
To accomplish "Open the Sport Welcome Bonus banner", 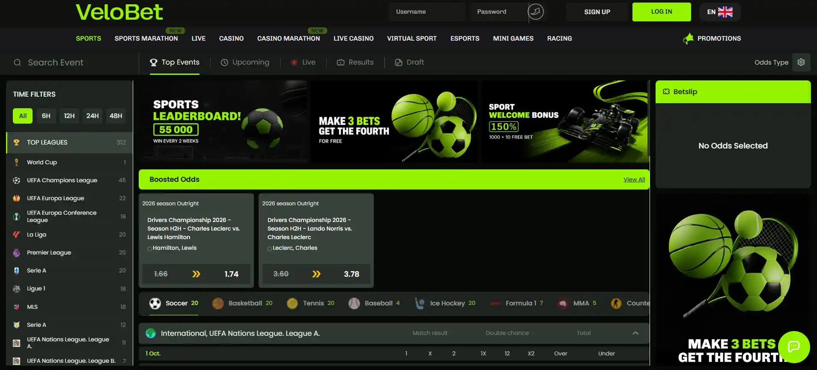I will 565,121.
